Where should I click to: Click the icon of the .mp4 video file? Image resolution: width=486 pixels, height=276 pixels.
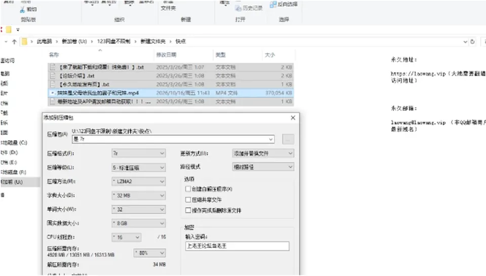point(53,93)
